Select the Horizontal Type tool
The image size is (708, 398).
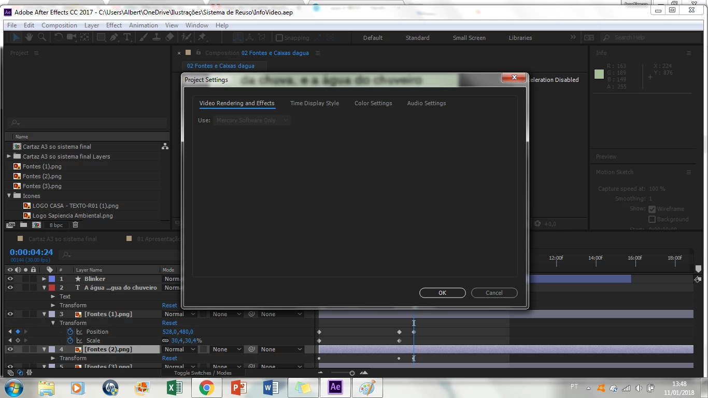[x=127, y=37]
